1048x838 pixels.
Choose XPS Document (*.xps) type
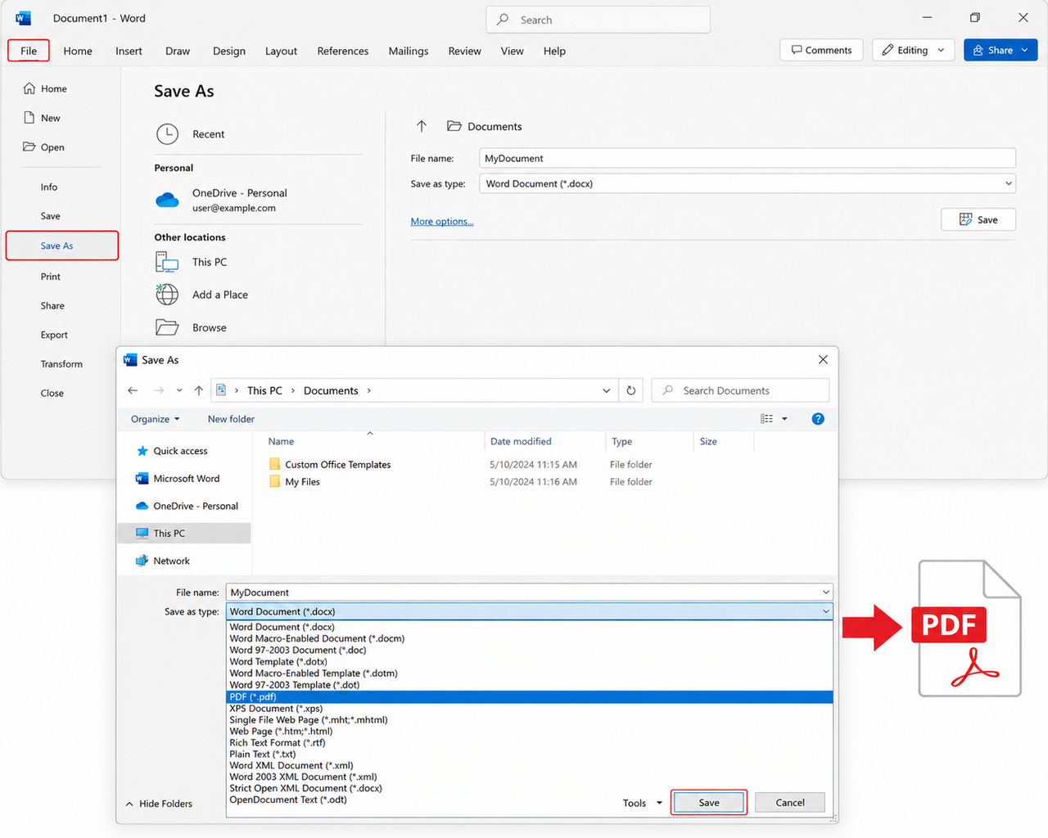tap(276, 709)
